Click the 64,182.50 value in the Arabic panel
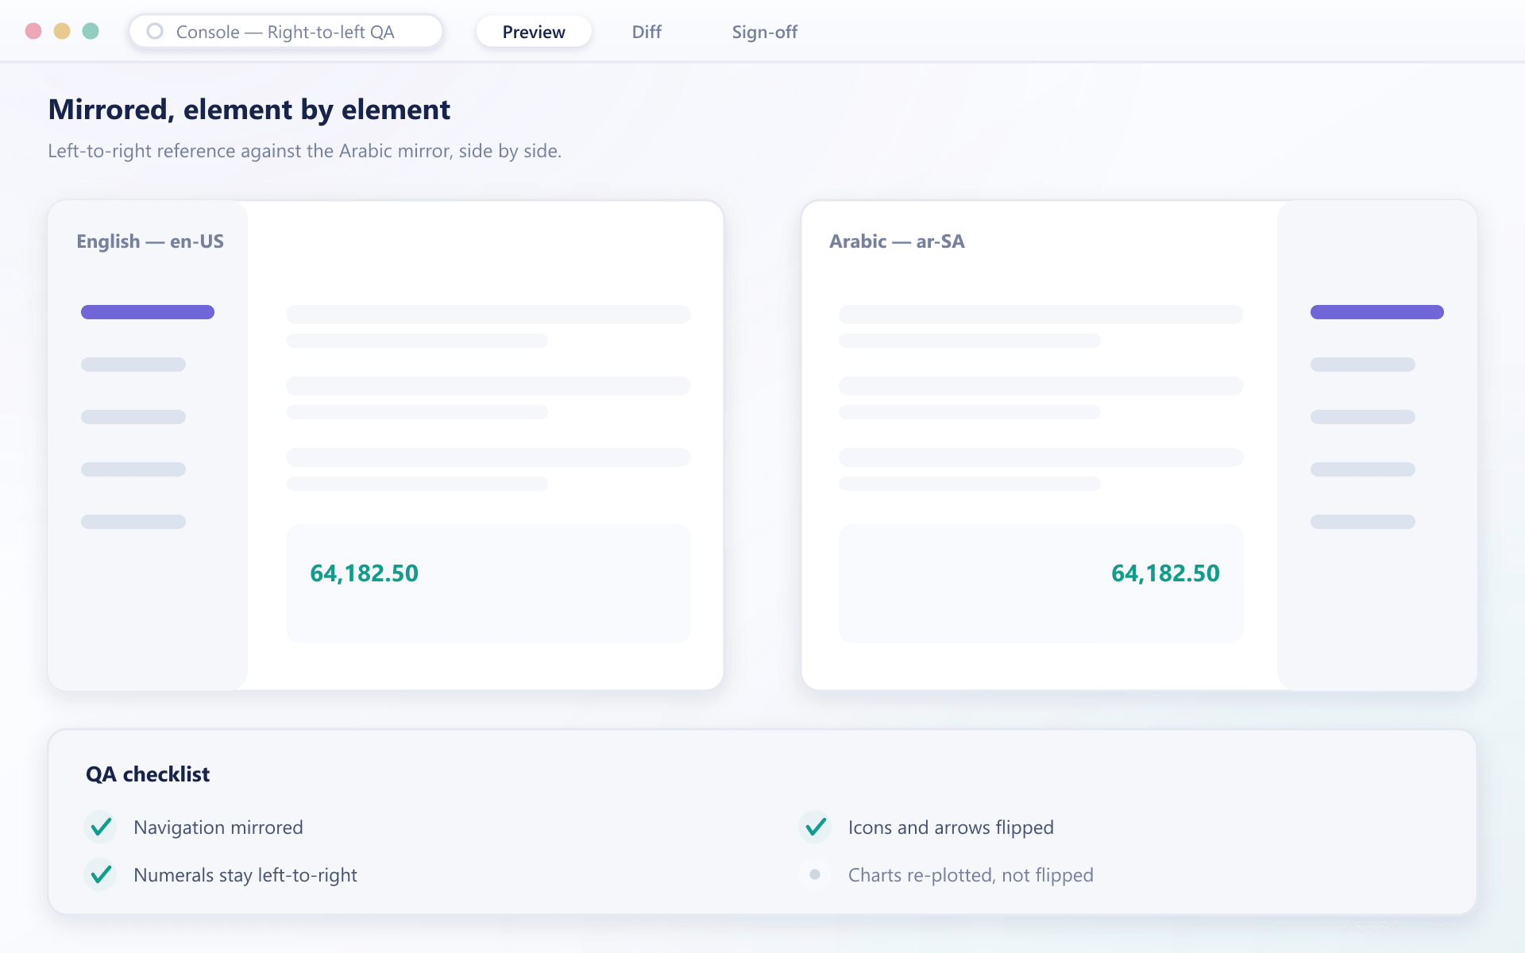Screen dimensions: 1525x953 coord(1165,573)
